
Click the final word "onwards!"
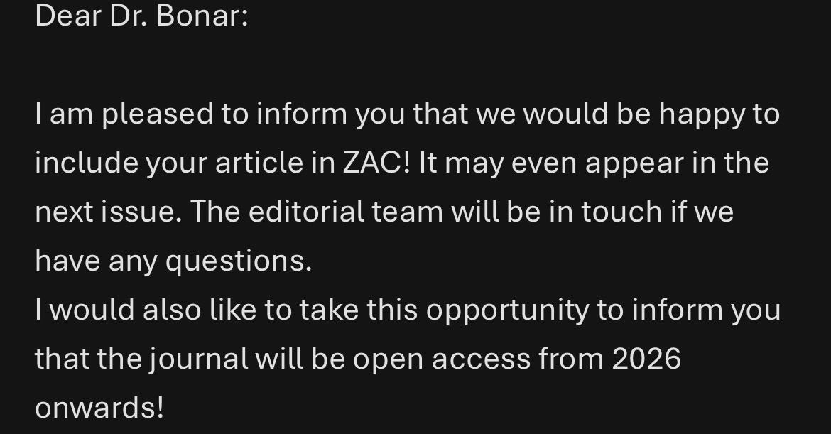[99, 408]
